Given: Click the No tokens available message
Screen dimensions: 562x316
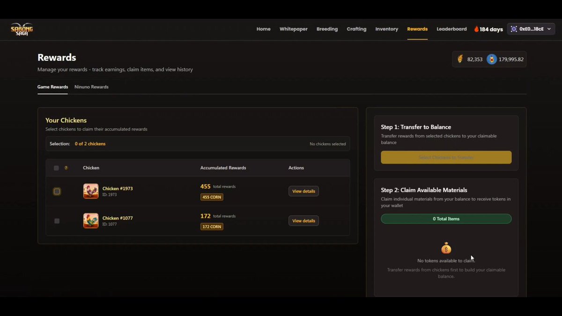Looking at the screenshot, I should pos(446,261).
